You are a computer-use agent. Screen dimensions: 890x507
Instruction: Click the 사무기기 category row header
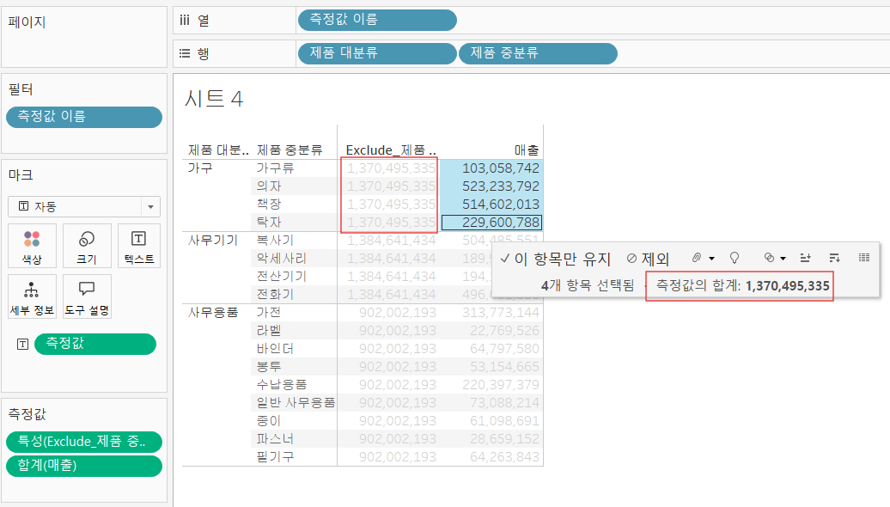[213, 240]
